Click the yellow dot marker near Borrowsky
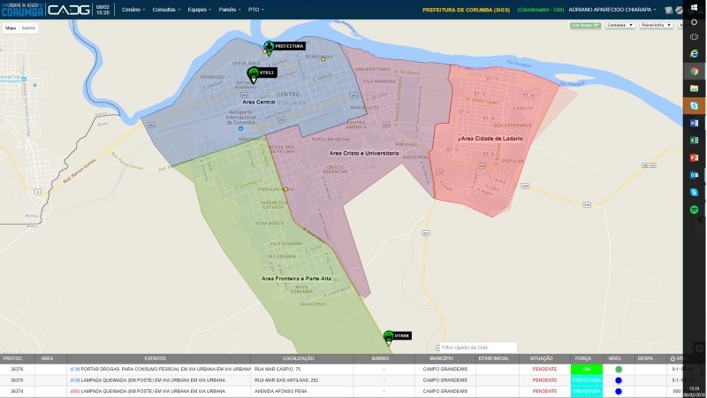707x398 pixels. coord(323,59)
